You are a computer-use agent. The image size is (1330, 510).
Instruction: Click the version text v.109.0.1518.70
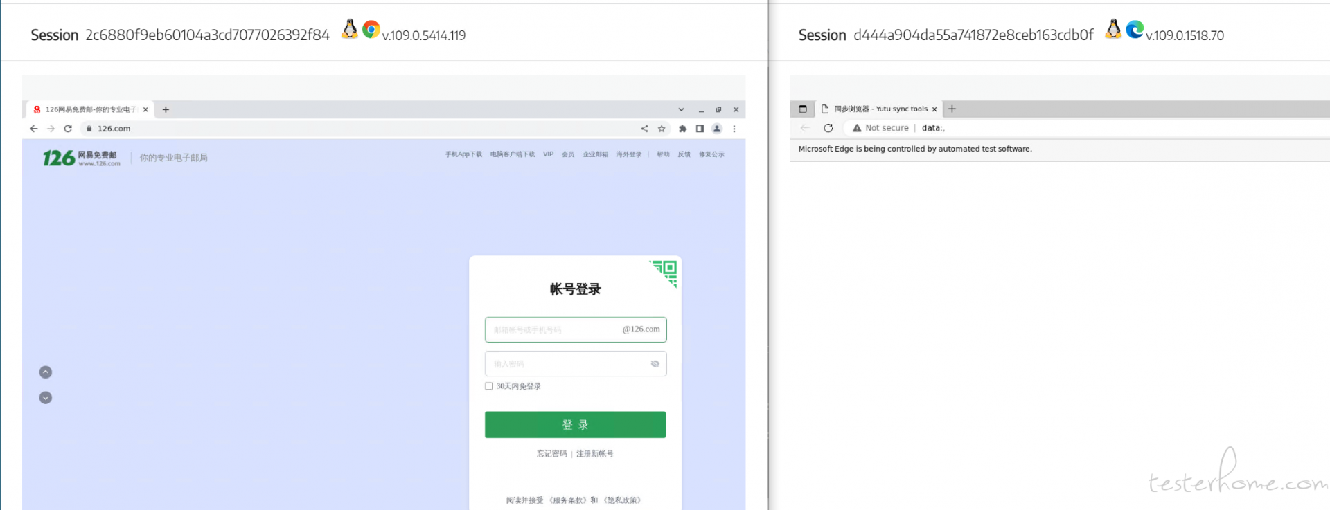[1185, 35]
